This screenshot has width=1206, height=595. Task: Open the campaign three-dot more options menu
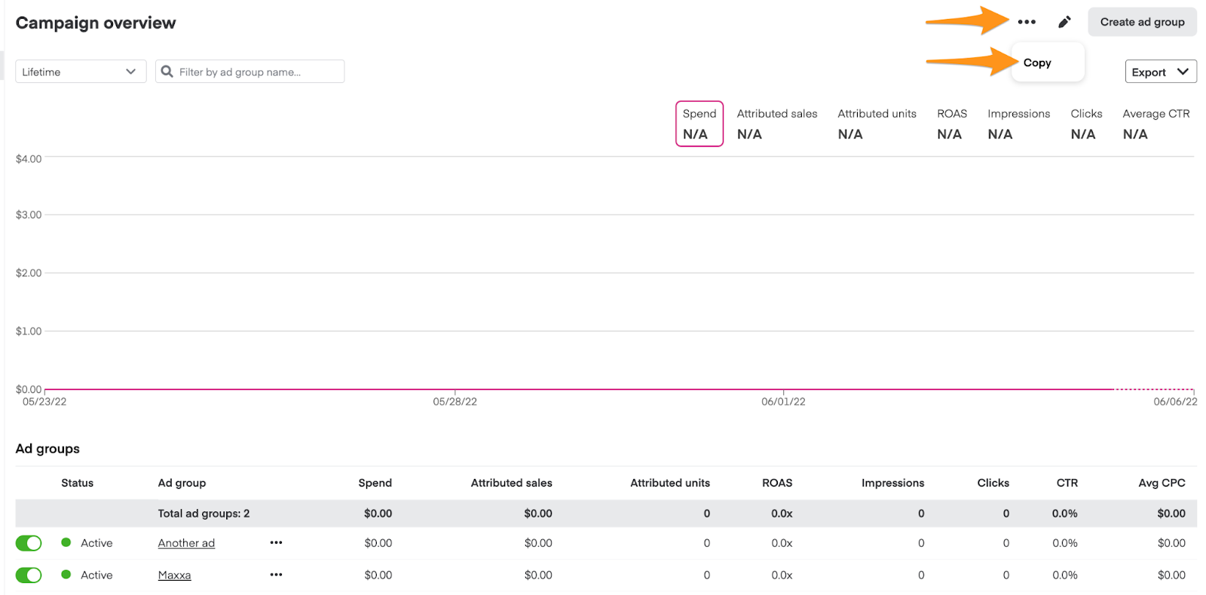1027,22
